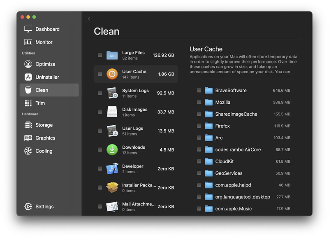The width and height of the screenshot is (329, 238).
Task: Open the Monitor section
Action: pyautogui.click(x=49, y=42)
